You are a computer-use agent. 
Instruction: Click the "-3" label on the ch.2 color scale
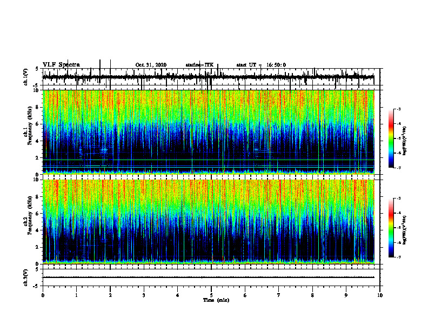[399, 198]
